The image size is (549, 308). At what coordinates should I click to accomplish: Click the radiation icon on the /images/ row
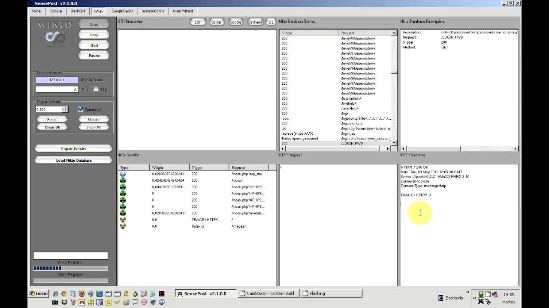coord(123,226)
